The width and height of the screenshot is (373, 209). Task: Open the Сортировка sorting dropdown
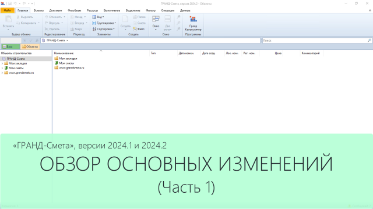click(104, 29)
